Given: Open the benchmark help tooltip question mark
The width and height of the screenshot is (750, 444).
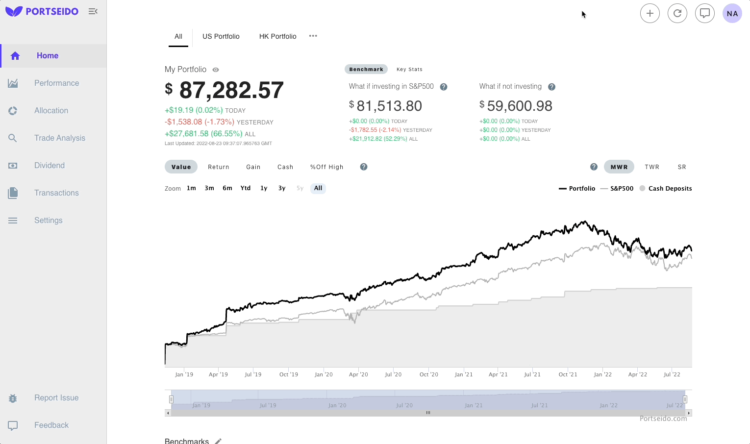Looking at the screenshot, I should [x=443, y=86].
